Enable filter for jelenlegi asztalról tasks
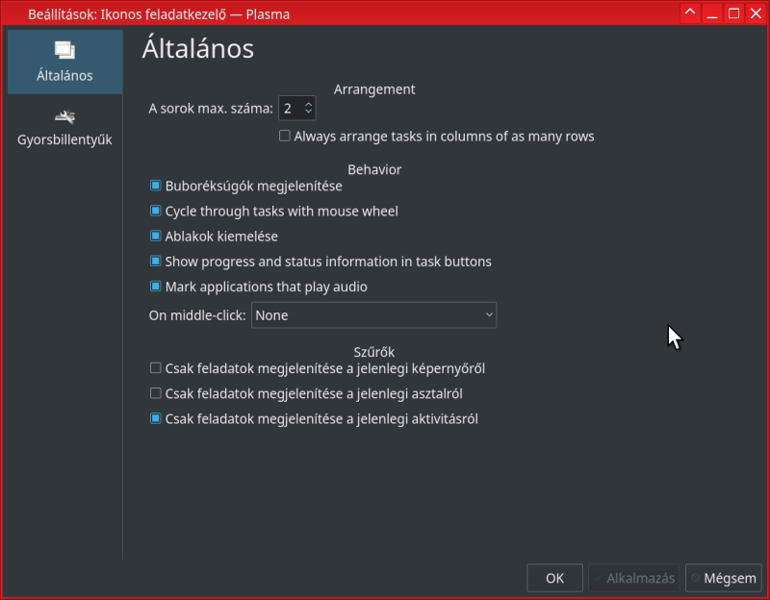The image size is (770, 600). pyautogui.click(x=156, y=393)
